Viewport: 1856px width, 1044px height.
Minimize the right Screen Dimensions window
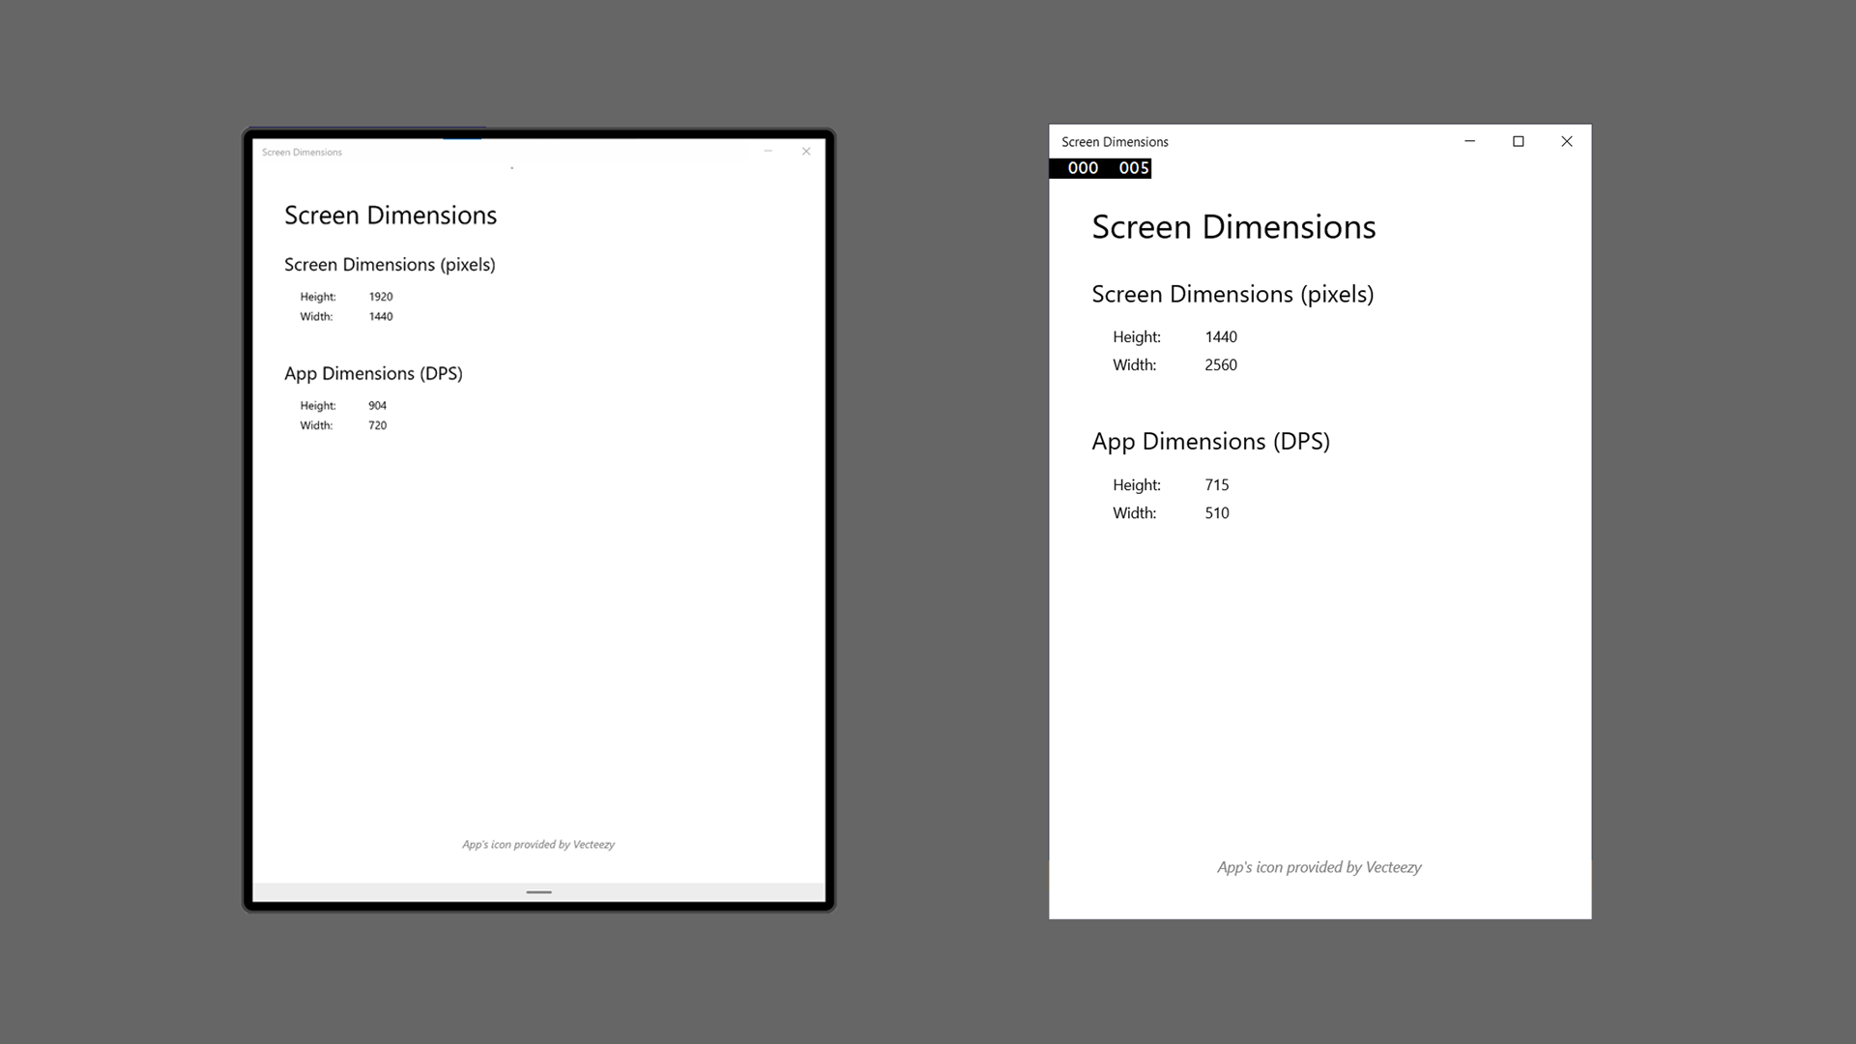tap(1469, 141)
